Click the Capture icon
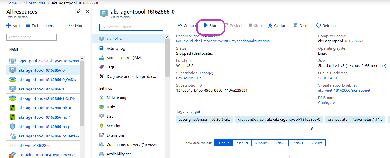Screen dimensions: 390x158 [x=270, y=26]
